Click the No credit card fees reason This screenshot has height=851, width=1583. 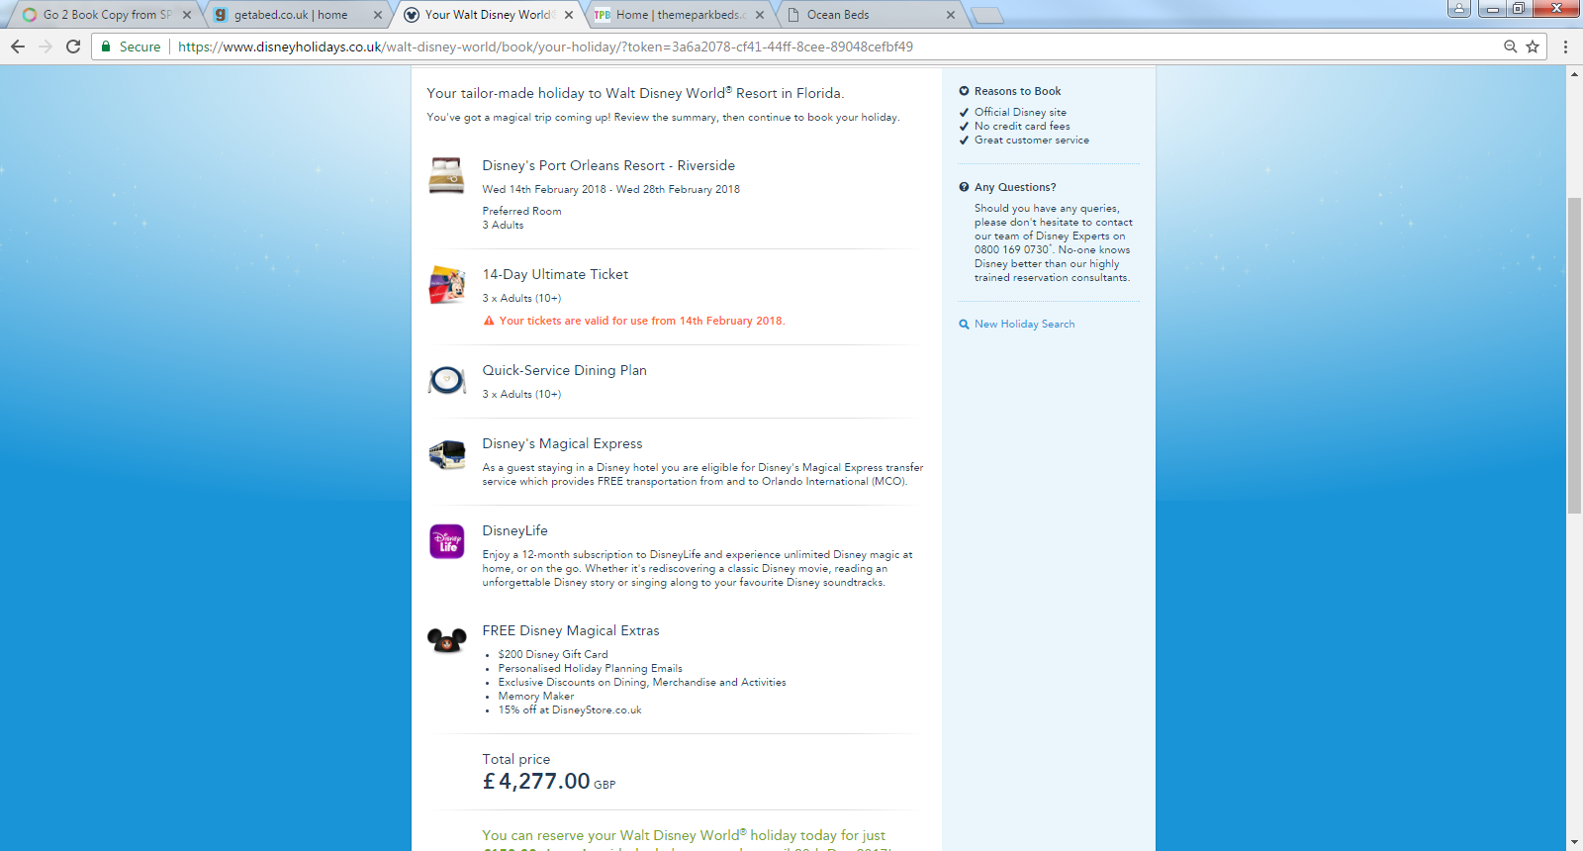[x=1022, y=126]
